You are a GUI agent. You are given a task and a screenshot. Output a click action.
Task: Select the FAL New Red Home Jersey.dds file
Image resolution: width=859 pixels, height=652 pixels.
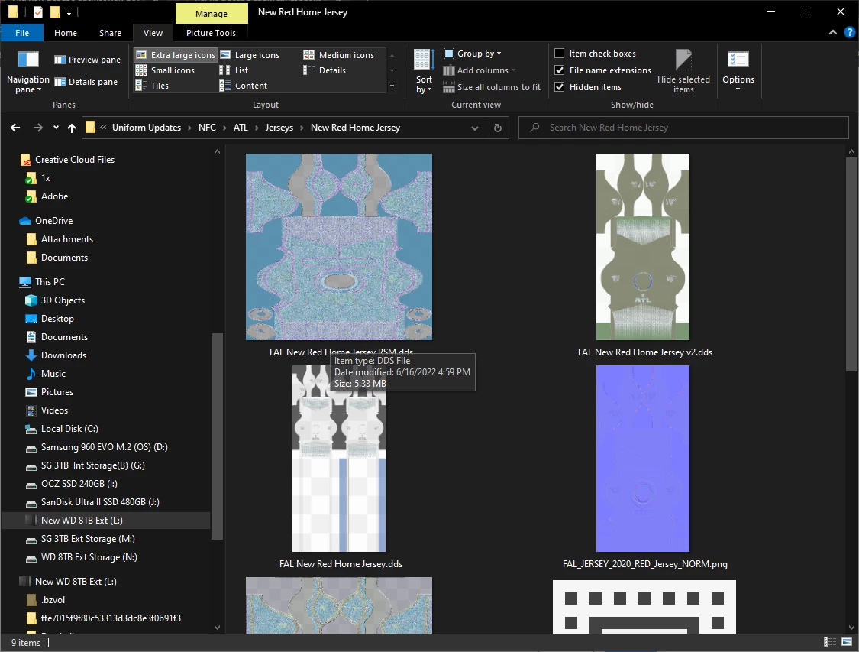coord(338,459)
